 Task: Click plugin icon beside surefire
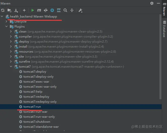point(16,62)
